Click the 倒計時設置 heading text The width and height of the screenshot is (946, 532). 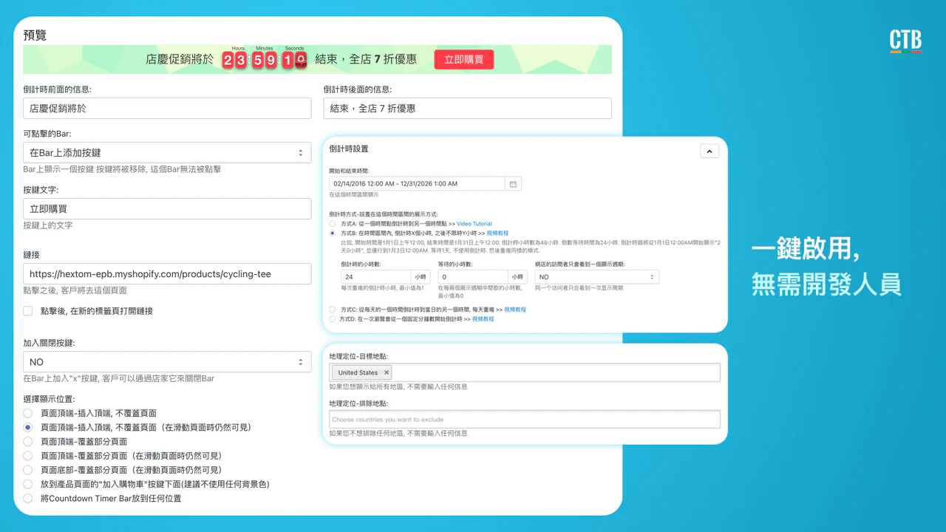349,149
